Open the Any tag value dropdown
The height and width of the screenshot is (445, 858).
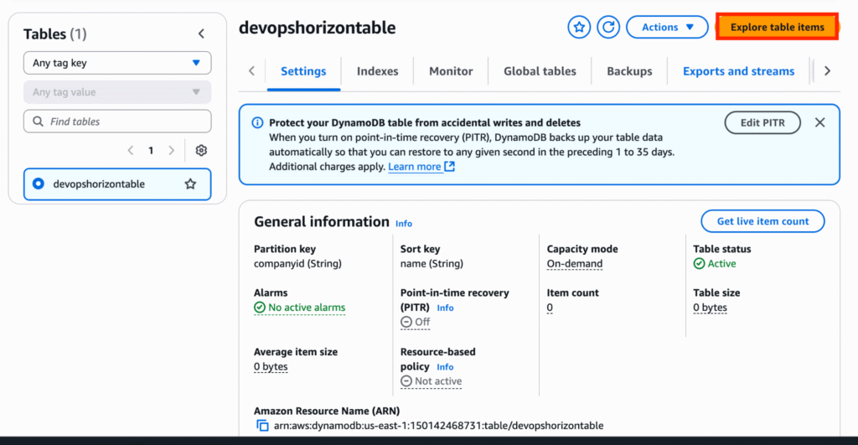pyautogui.click(x=117, y=92)
